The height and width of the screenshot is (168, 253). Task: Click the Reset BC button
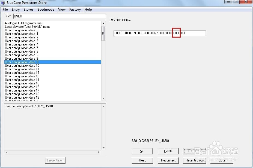(x=194, y=151)
